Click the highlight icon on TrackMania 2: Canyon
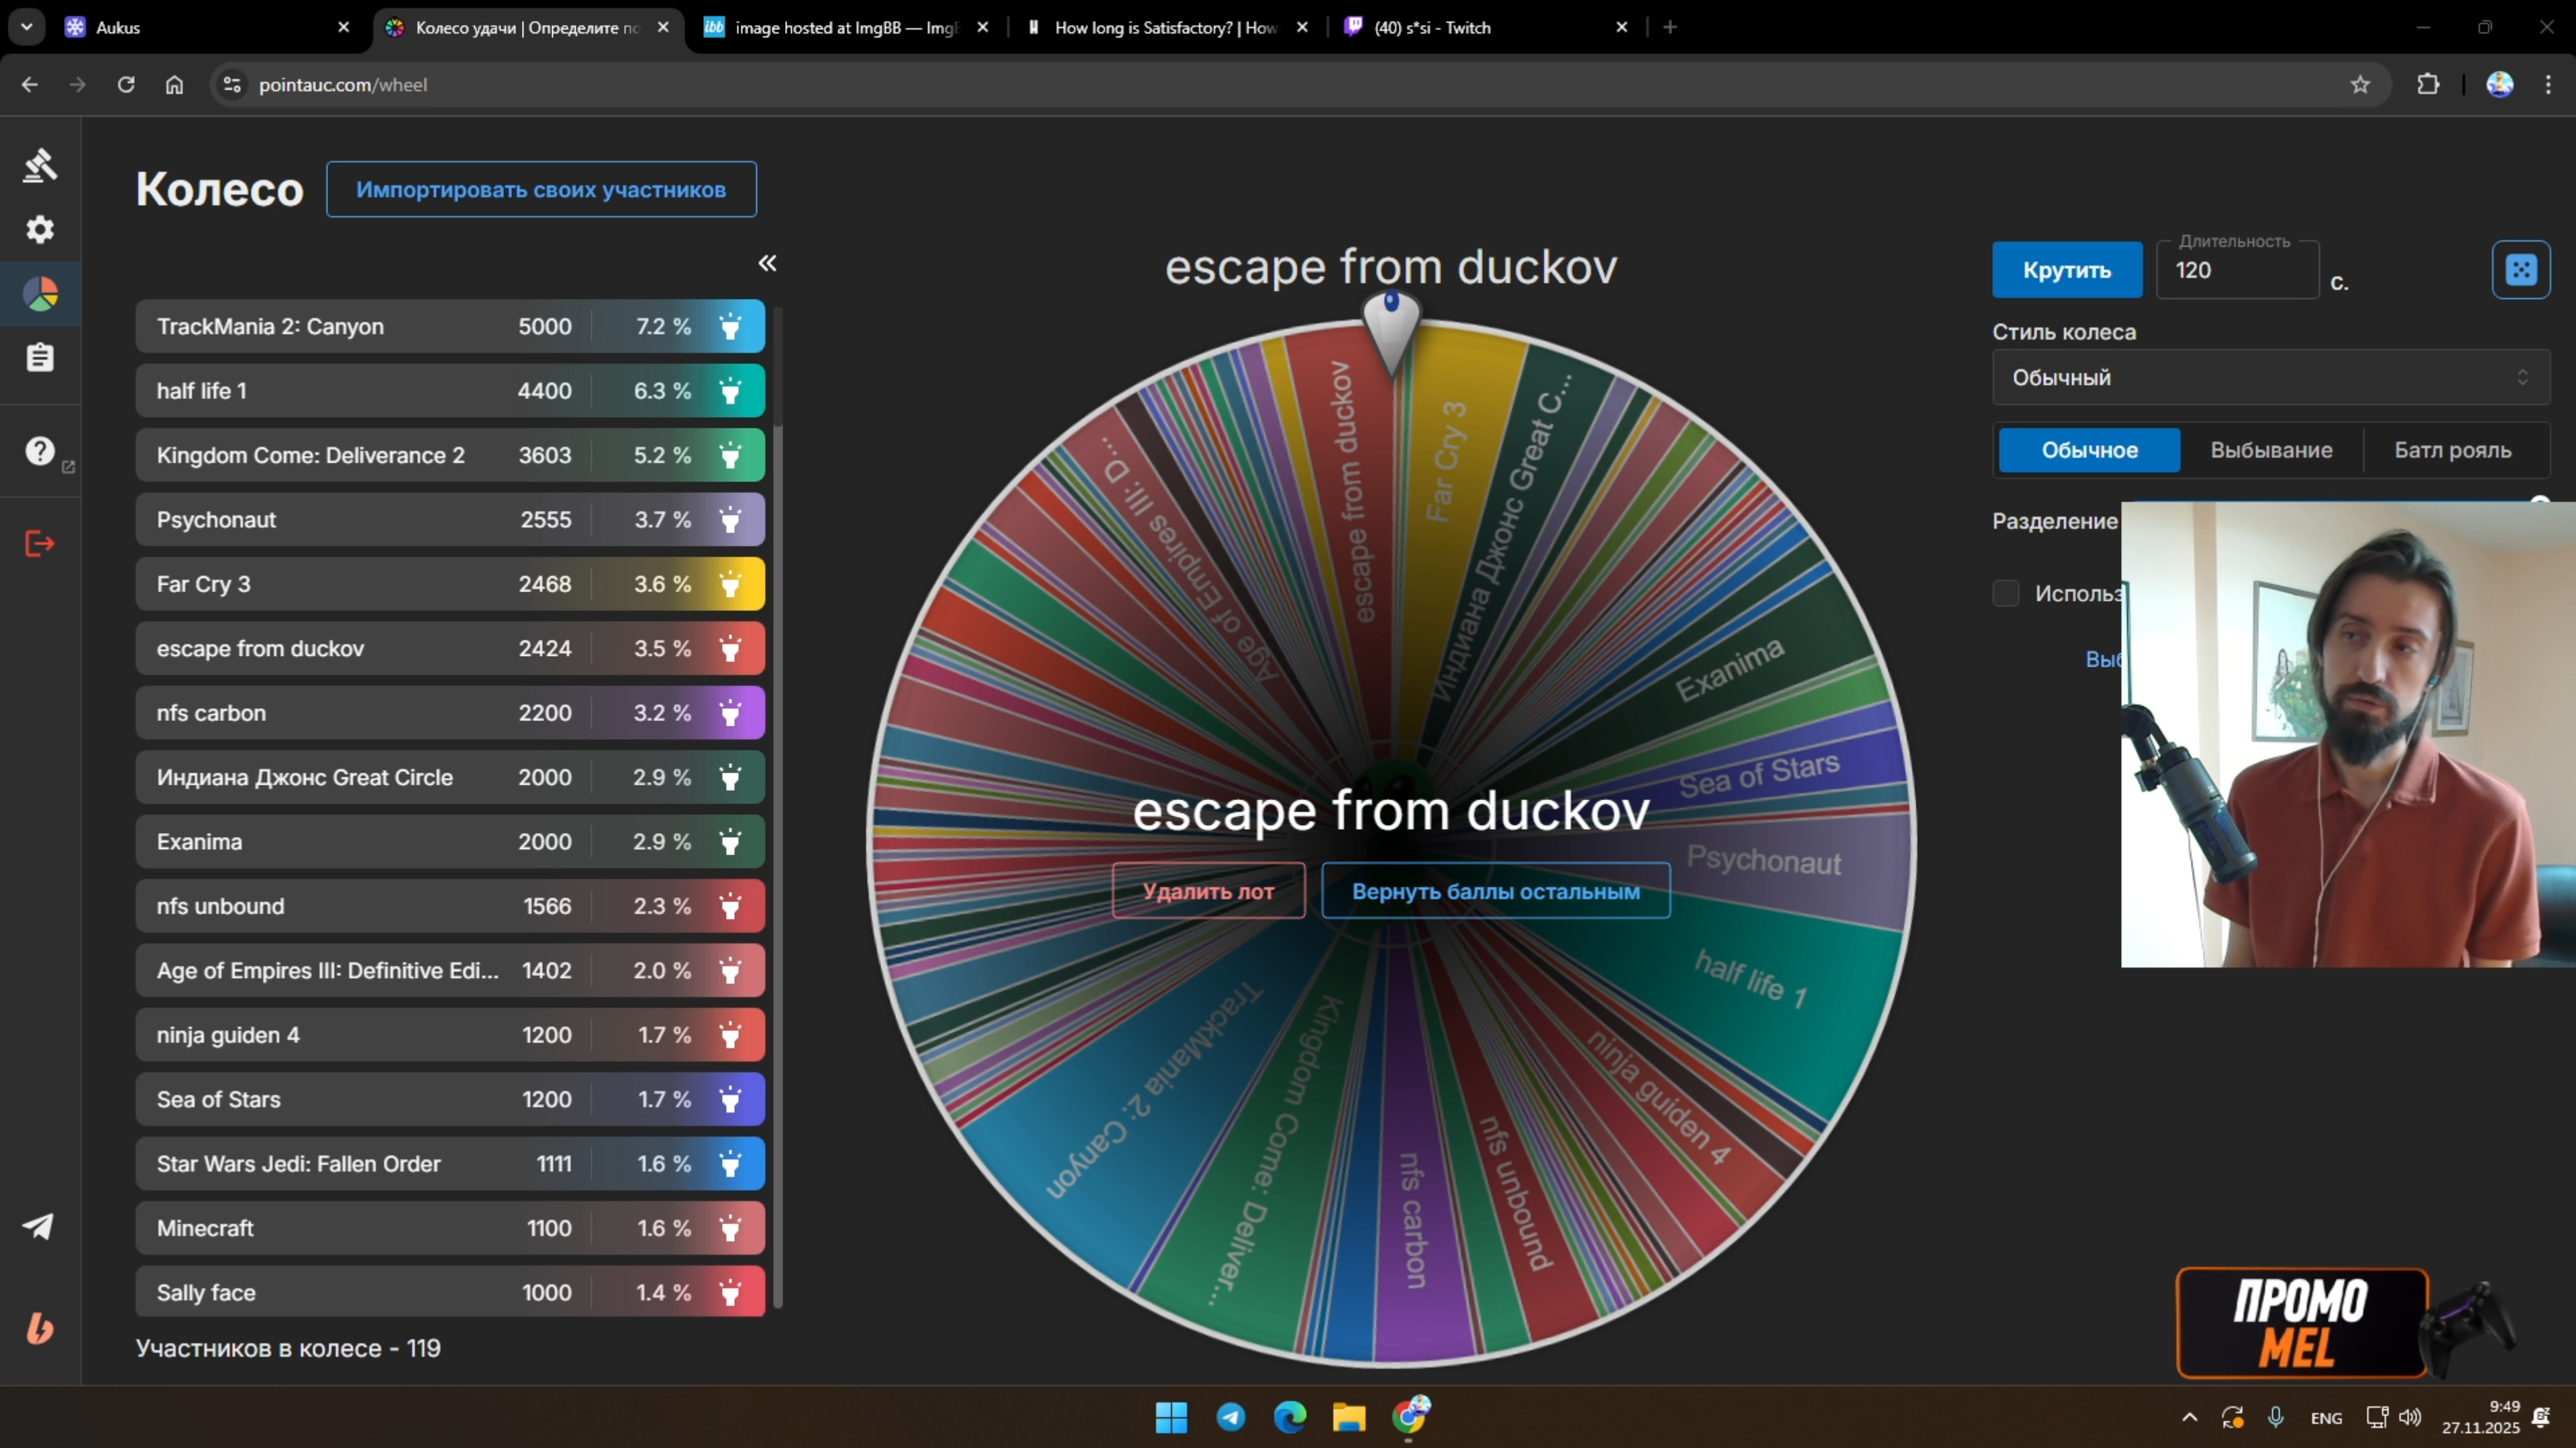Screen dimensions: 2576x1448 [x=730, y=327]
